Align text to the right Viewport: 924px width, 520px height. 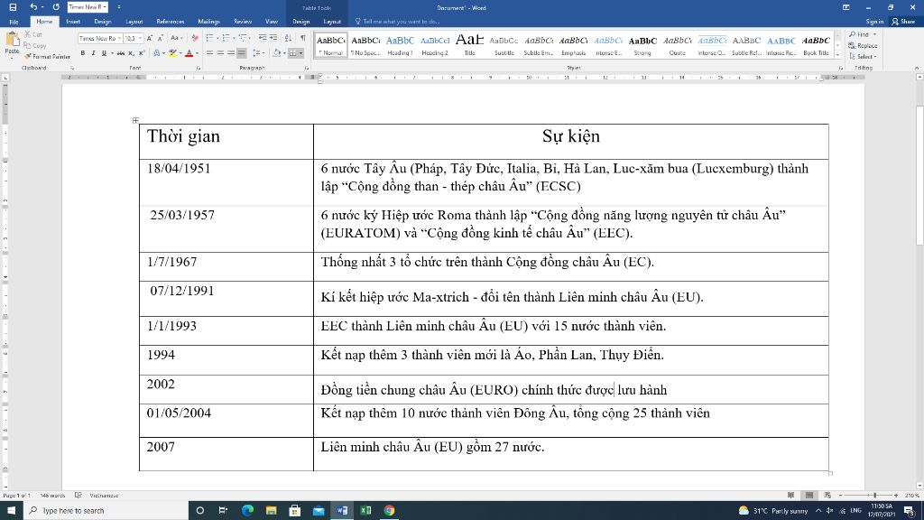231,53
